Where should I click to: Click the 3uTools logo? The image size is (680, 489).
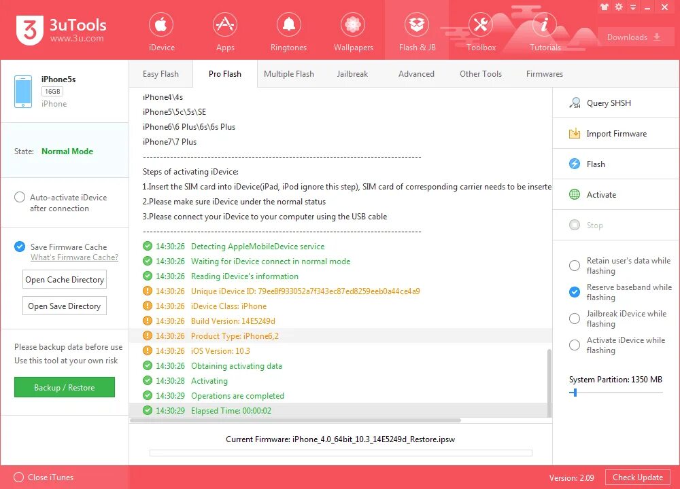(x=30, y=31)
